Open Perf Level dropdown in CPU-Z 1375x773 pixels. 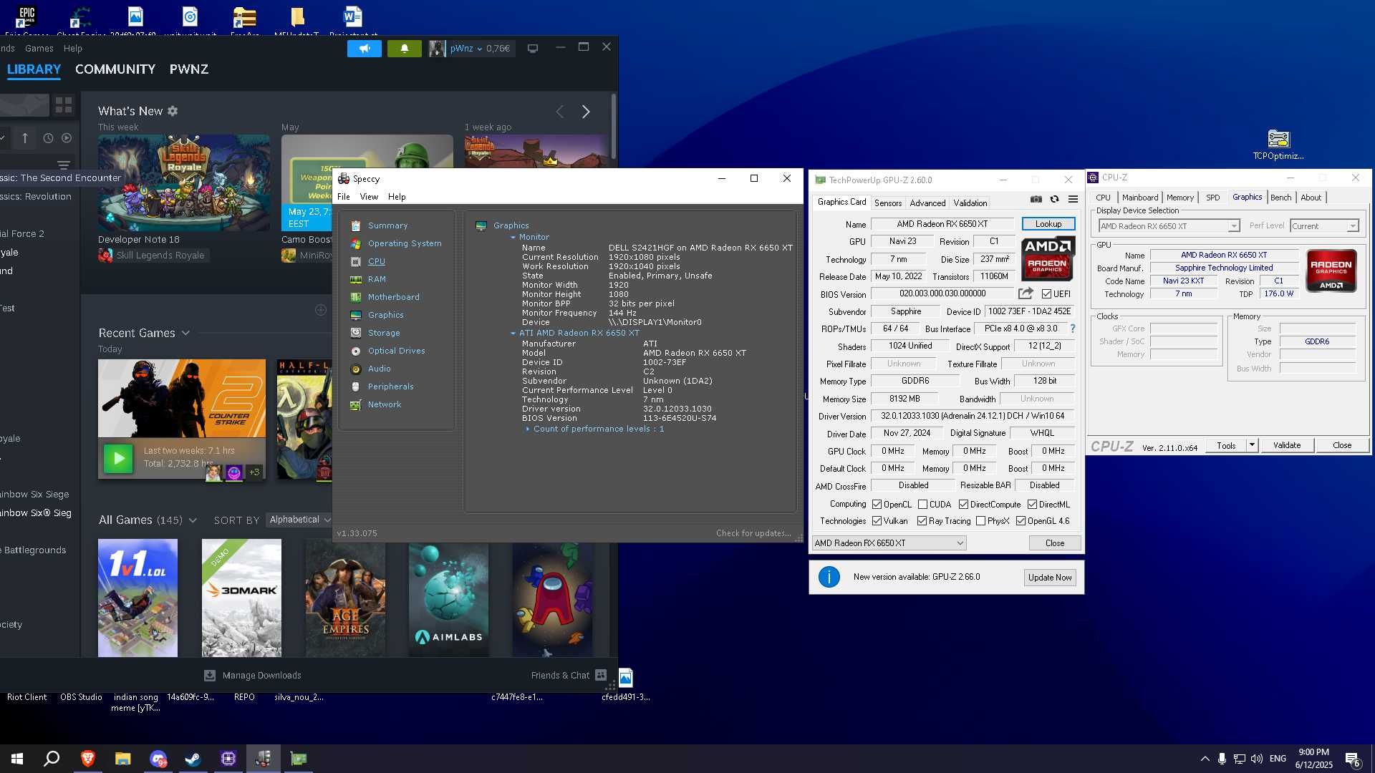[1324, 226]
